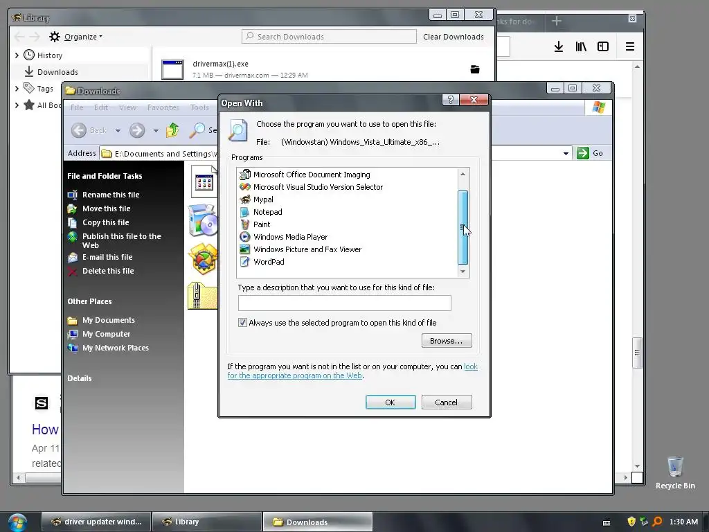
Task: Open Back history dropdown arrow
Action: [x=118, y=131]
